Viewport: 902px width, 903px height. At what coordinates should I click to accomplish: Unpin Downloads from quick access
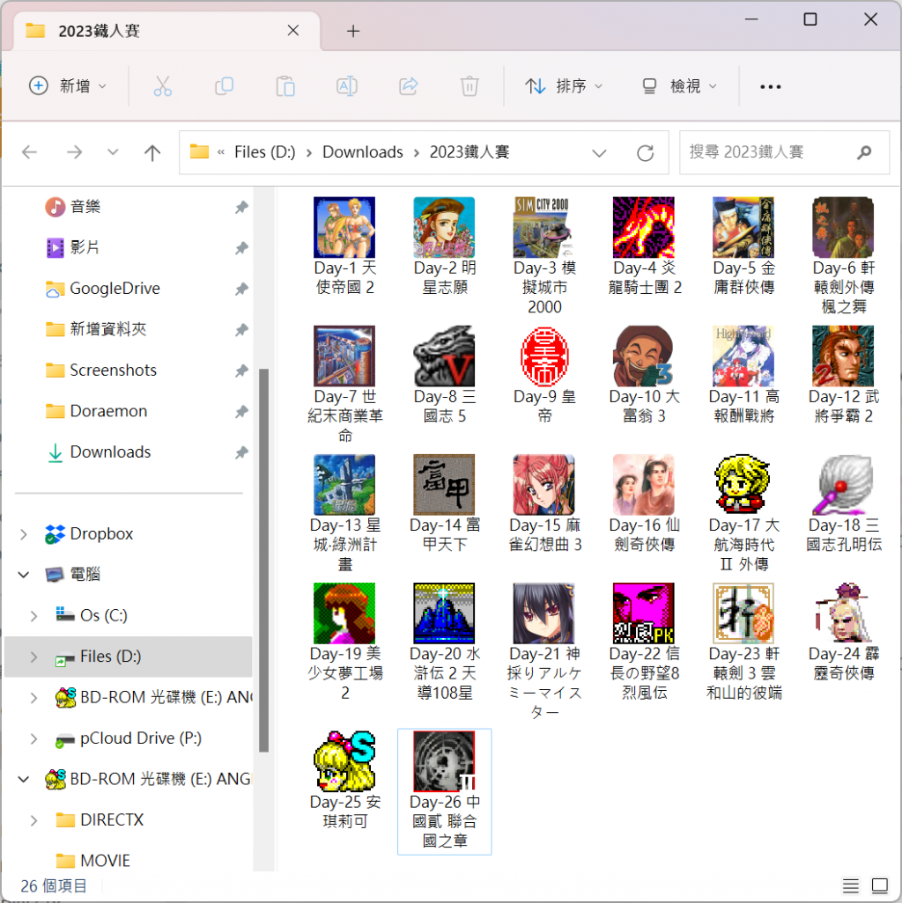tap(241, 452)
